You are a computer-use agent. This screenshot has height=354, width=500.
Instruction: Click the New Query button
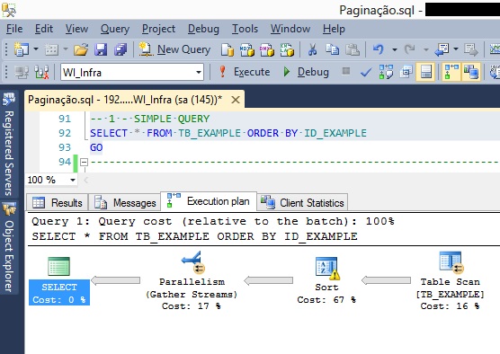pyautogui.click(x=175, y=49)
